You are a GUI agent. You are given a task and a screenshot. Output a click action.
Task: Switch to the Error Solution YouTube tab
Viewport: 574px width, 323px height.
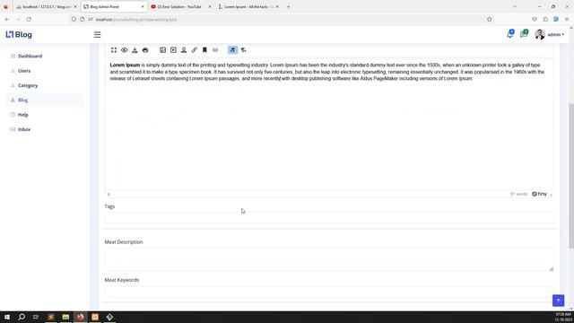coord(181,6)
